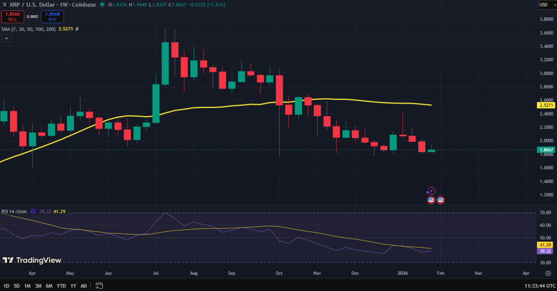The height and width of the screenshot is (291, 557).
Task: Click the purple circular-arrows icon beside RSI
Action: [x=33, y=211]
